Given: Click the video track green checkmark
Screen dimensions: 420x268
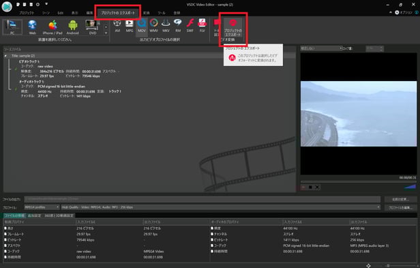Looking at the screenshot, I should (16, 69).
